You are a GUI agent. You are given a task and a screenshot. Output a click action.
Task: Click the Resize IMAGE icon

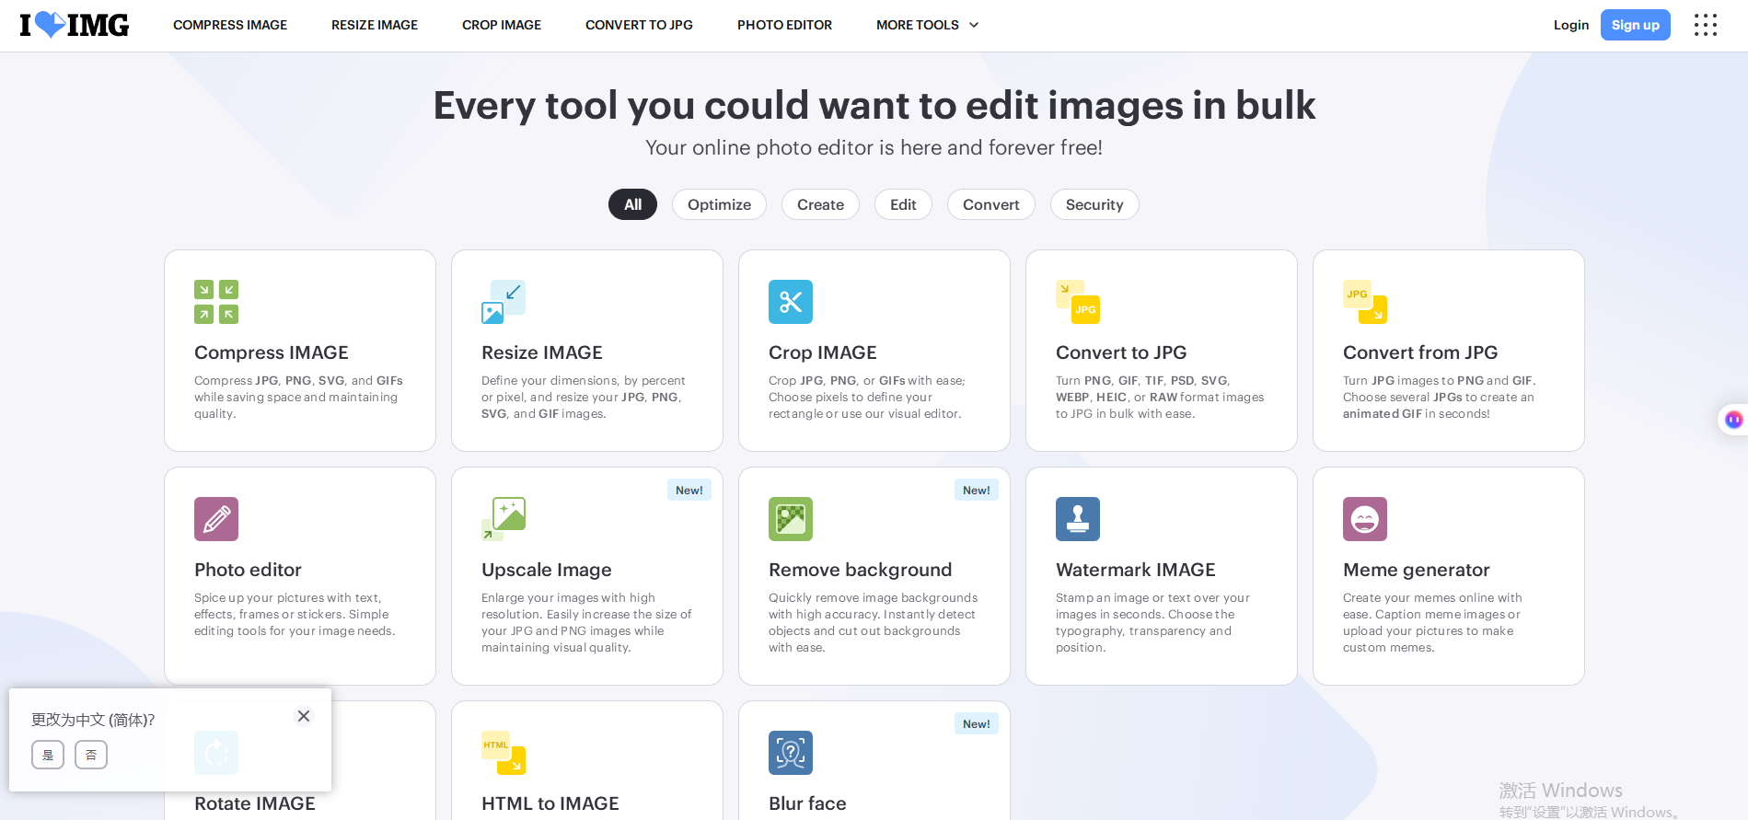coord(504,302)
